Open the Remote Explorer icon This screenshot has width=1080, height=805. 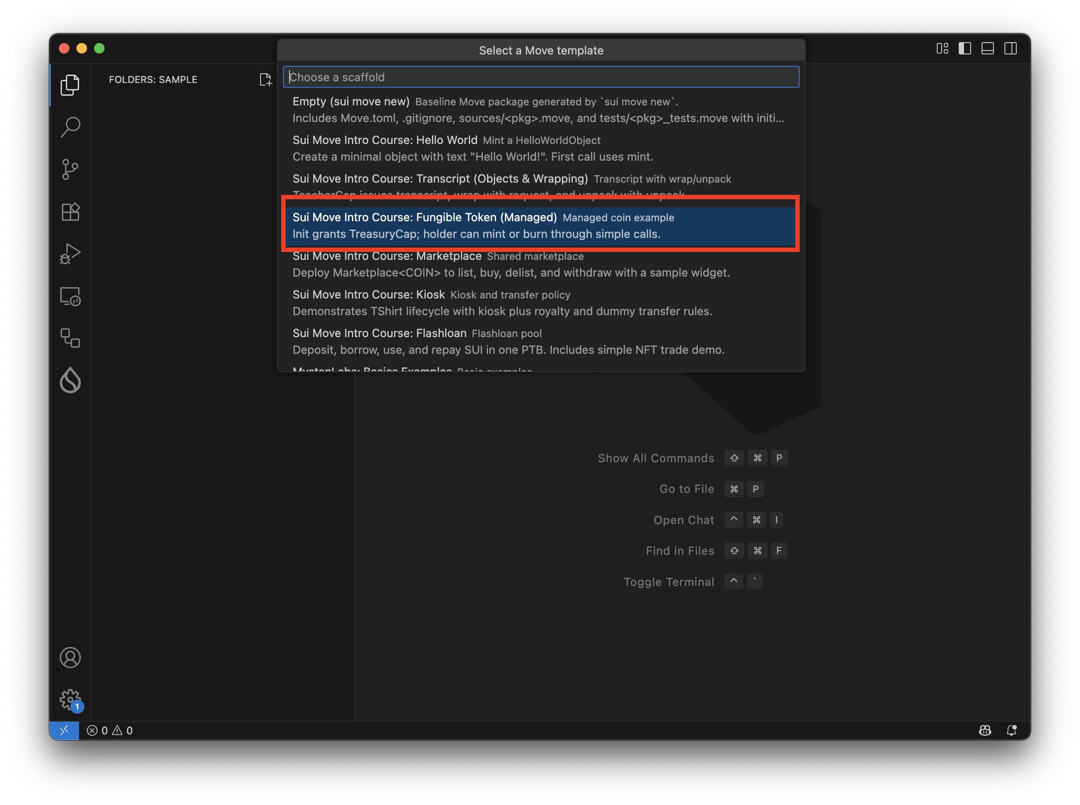click(70, 296)
